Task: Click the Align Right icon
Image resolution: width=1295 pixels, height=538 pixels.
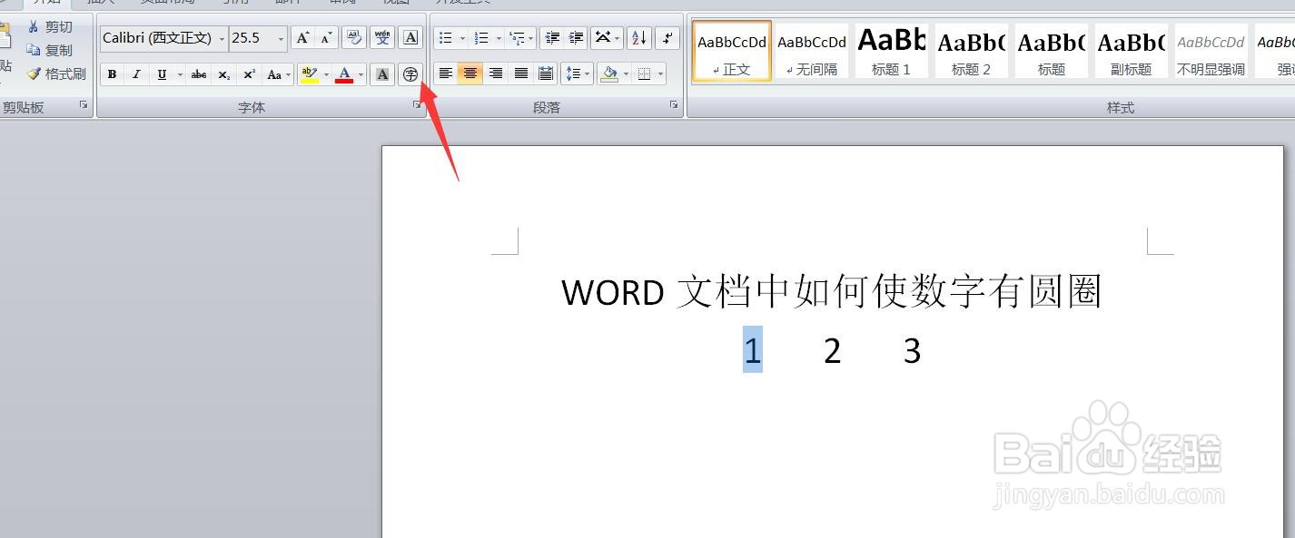Action: [x=496, y=73]
